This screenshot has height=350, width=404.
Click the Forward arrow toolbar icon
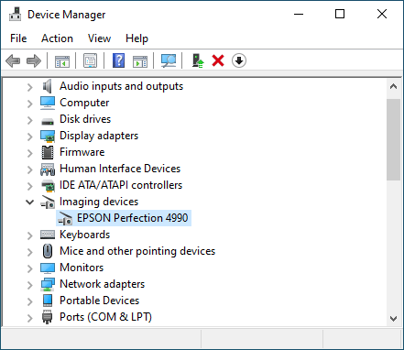[x=34, y=60]
